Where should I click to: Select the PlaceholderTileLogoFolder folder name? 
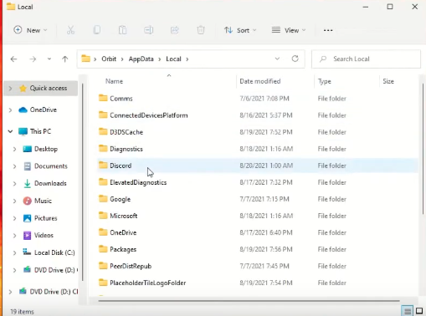coord(148,283)
